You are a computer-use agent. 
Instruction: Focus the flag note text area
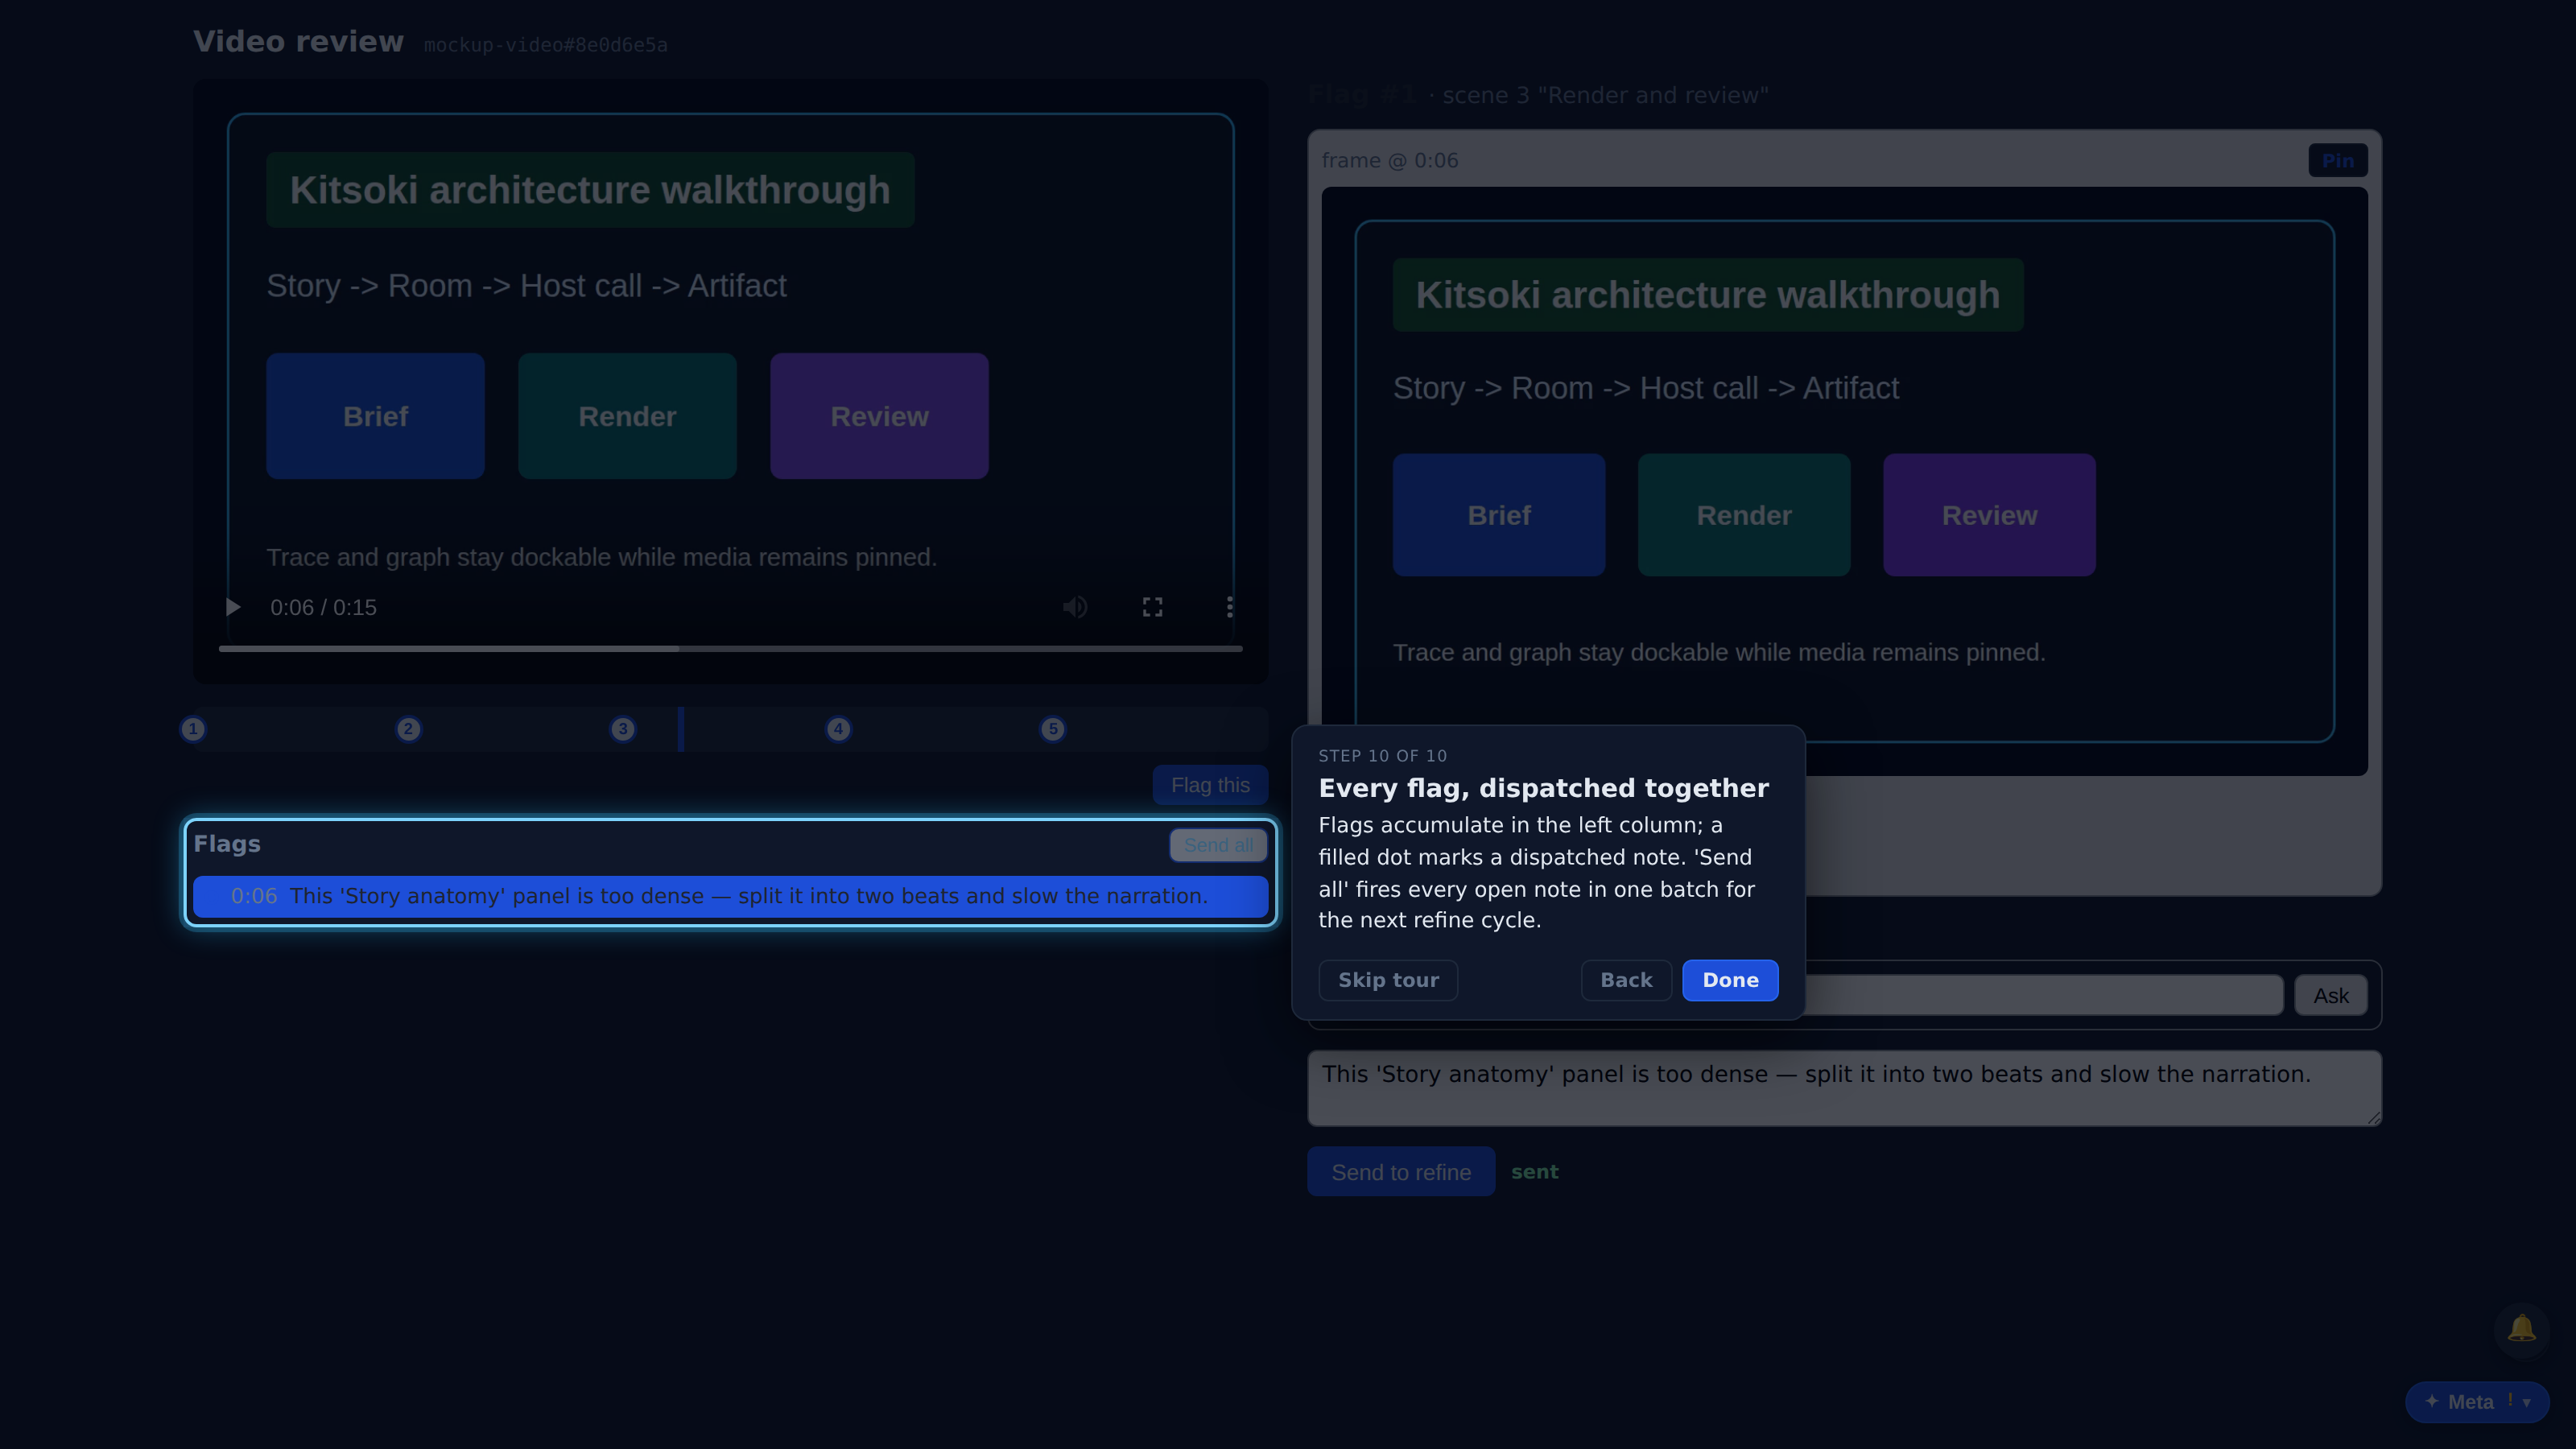tap(1844, 1088)
